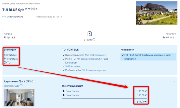Follow the digitalem Reiseführer link
Image resolution: width=180 pixels, height=108 pixels.
(92, 59)
